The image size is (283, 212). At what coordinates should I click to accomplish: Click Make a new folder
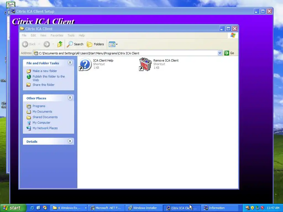click(45, 71)
